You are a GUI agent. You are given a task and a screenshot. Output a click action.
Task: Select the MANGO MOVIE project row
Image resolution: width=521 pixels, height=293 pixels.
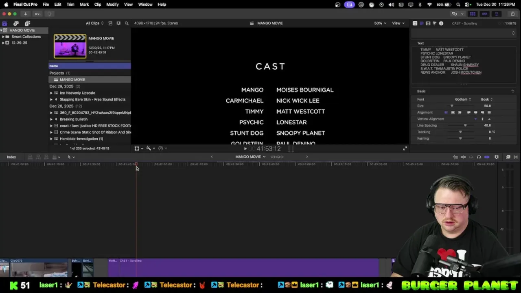(x=90, y=80)
